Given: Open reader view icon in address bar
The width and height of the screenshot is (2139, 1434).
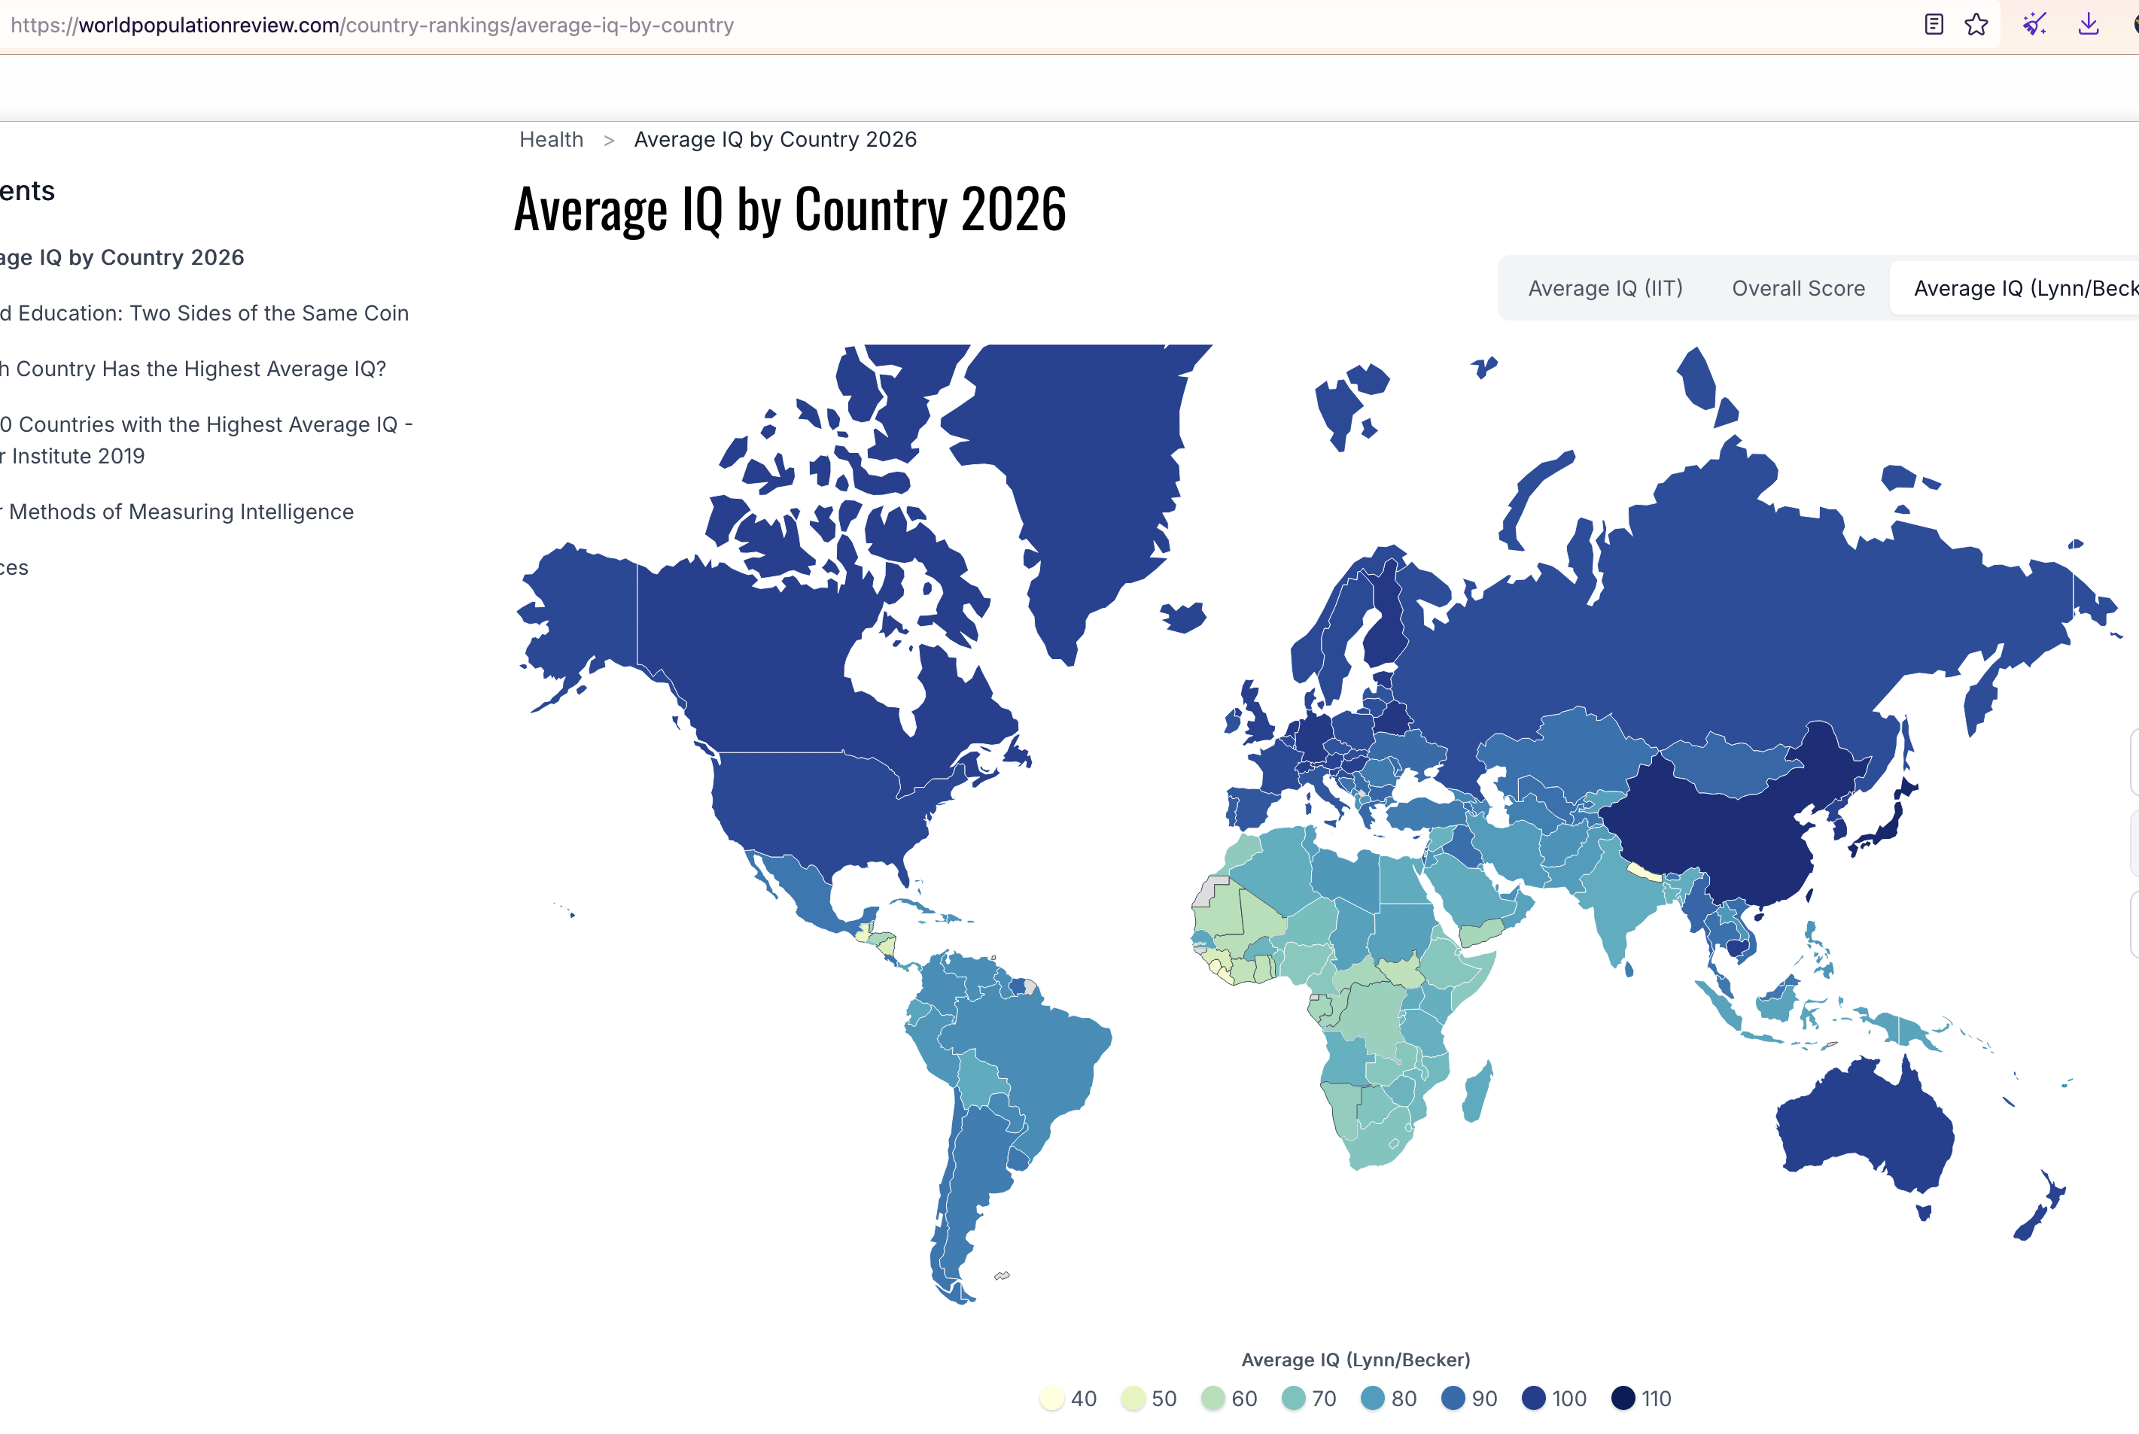Looking at the screenshot, I should pyautogui.click(x=1933, y=25).
